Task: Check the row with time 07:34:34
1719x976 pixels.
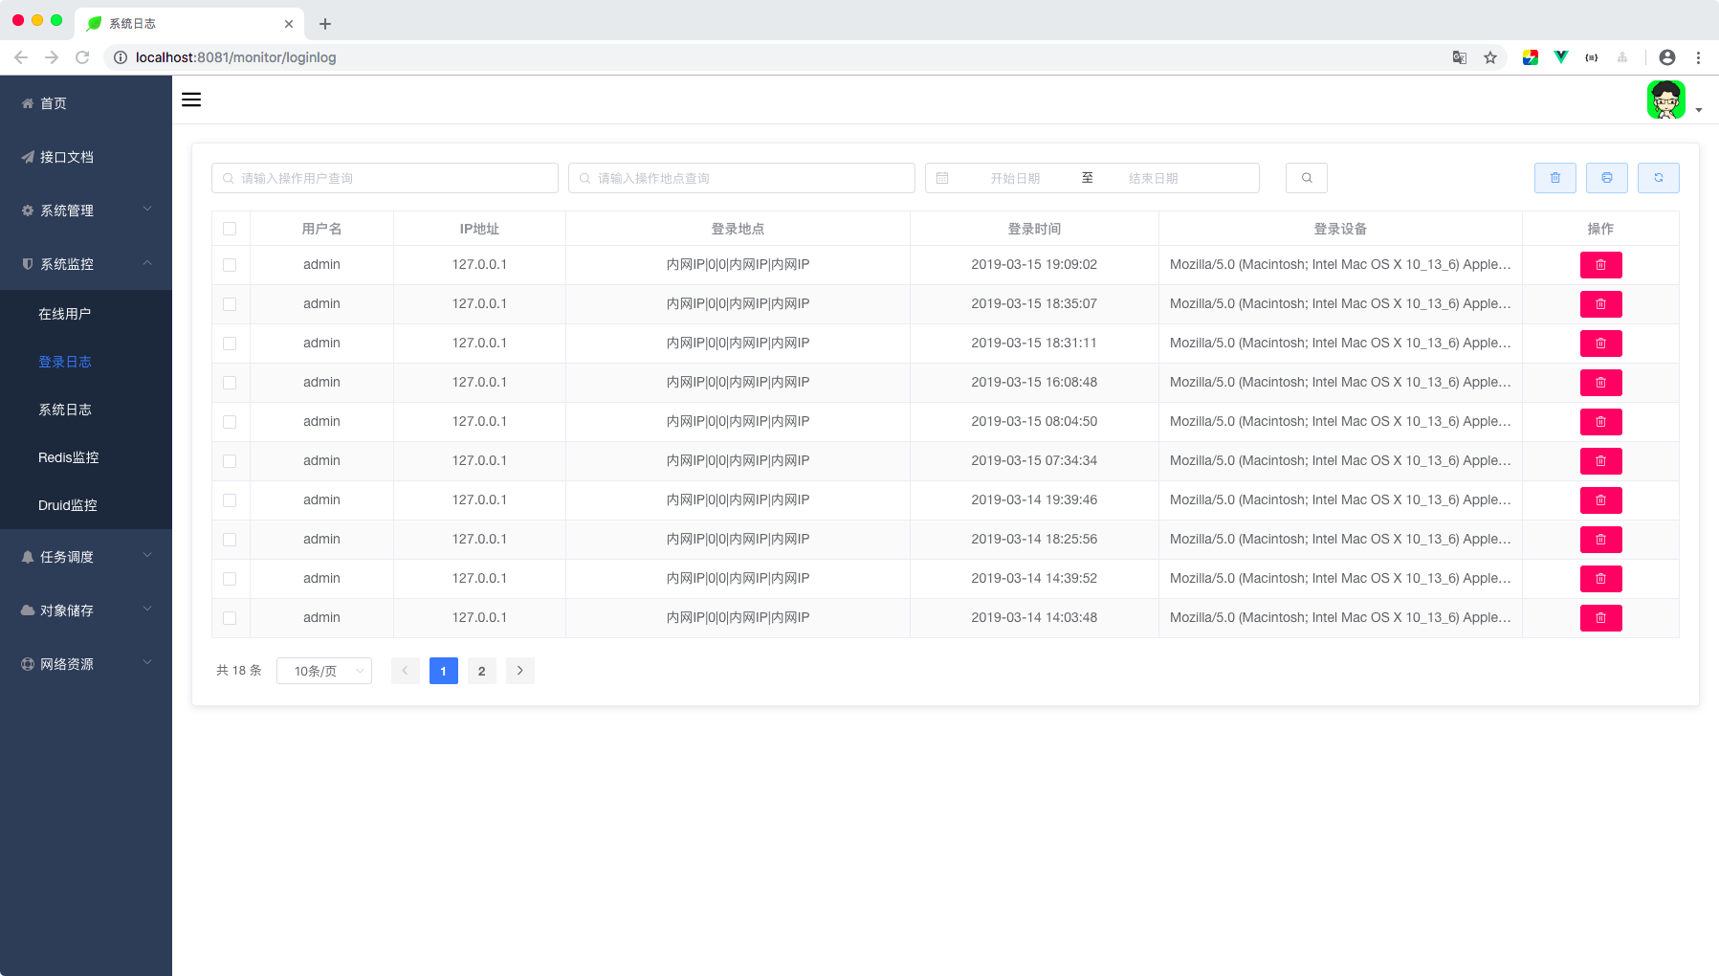Action: pyautogui.click(x=230, y=461)
